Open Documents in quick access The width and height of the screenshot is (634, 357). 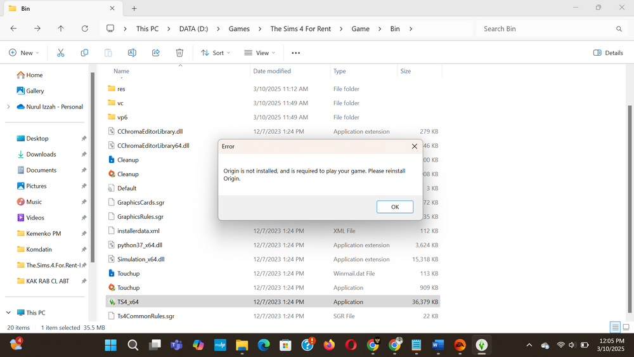pyautogui.click(x=37, y=170)
